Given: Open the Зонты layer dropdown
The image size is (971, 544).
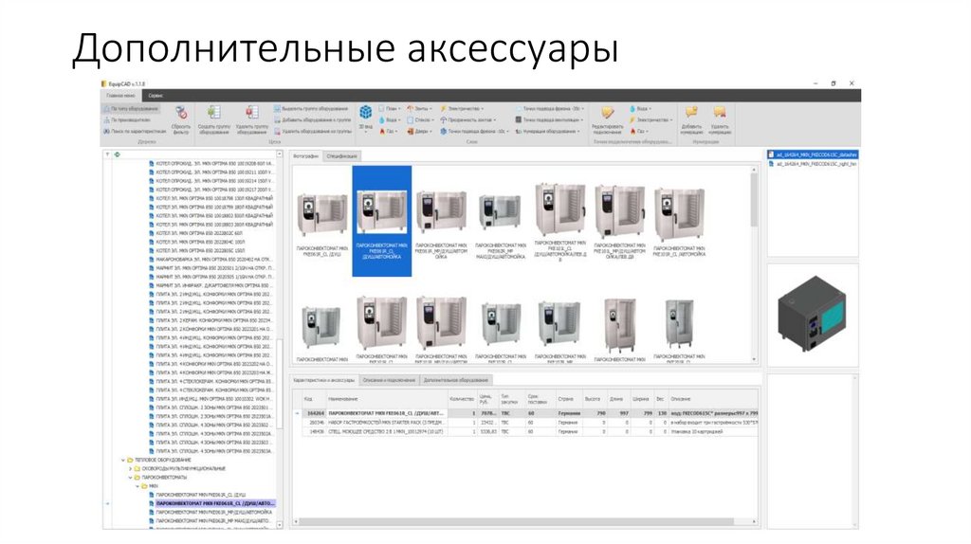Looking at the screenshot, I should [x=419, y=108].
